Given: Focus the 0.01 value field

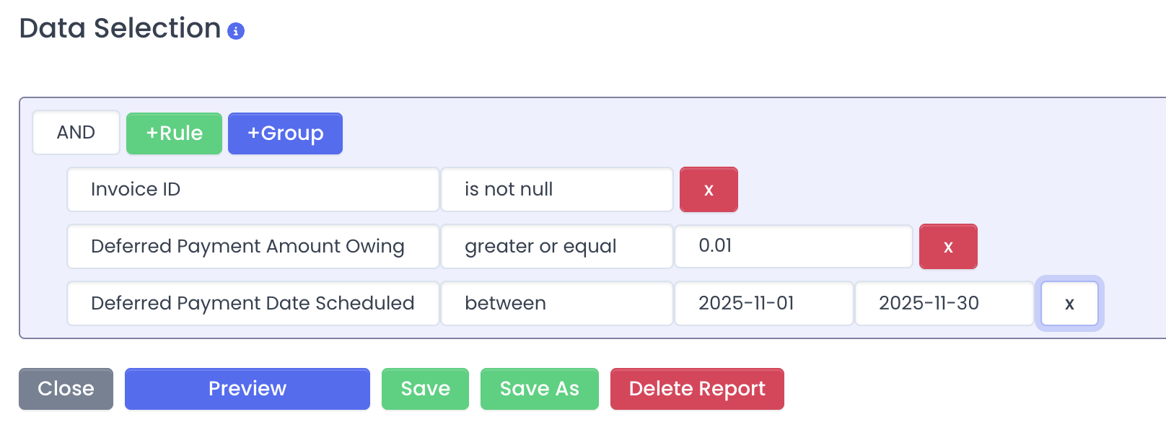Looking at the screenshot, I should [x=794, y=246].
